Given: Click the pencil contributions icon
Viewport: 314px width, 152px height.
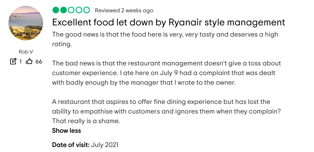Looking at the screenshot, I should click(13, 61).
